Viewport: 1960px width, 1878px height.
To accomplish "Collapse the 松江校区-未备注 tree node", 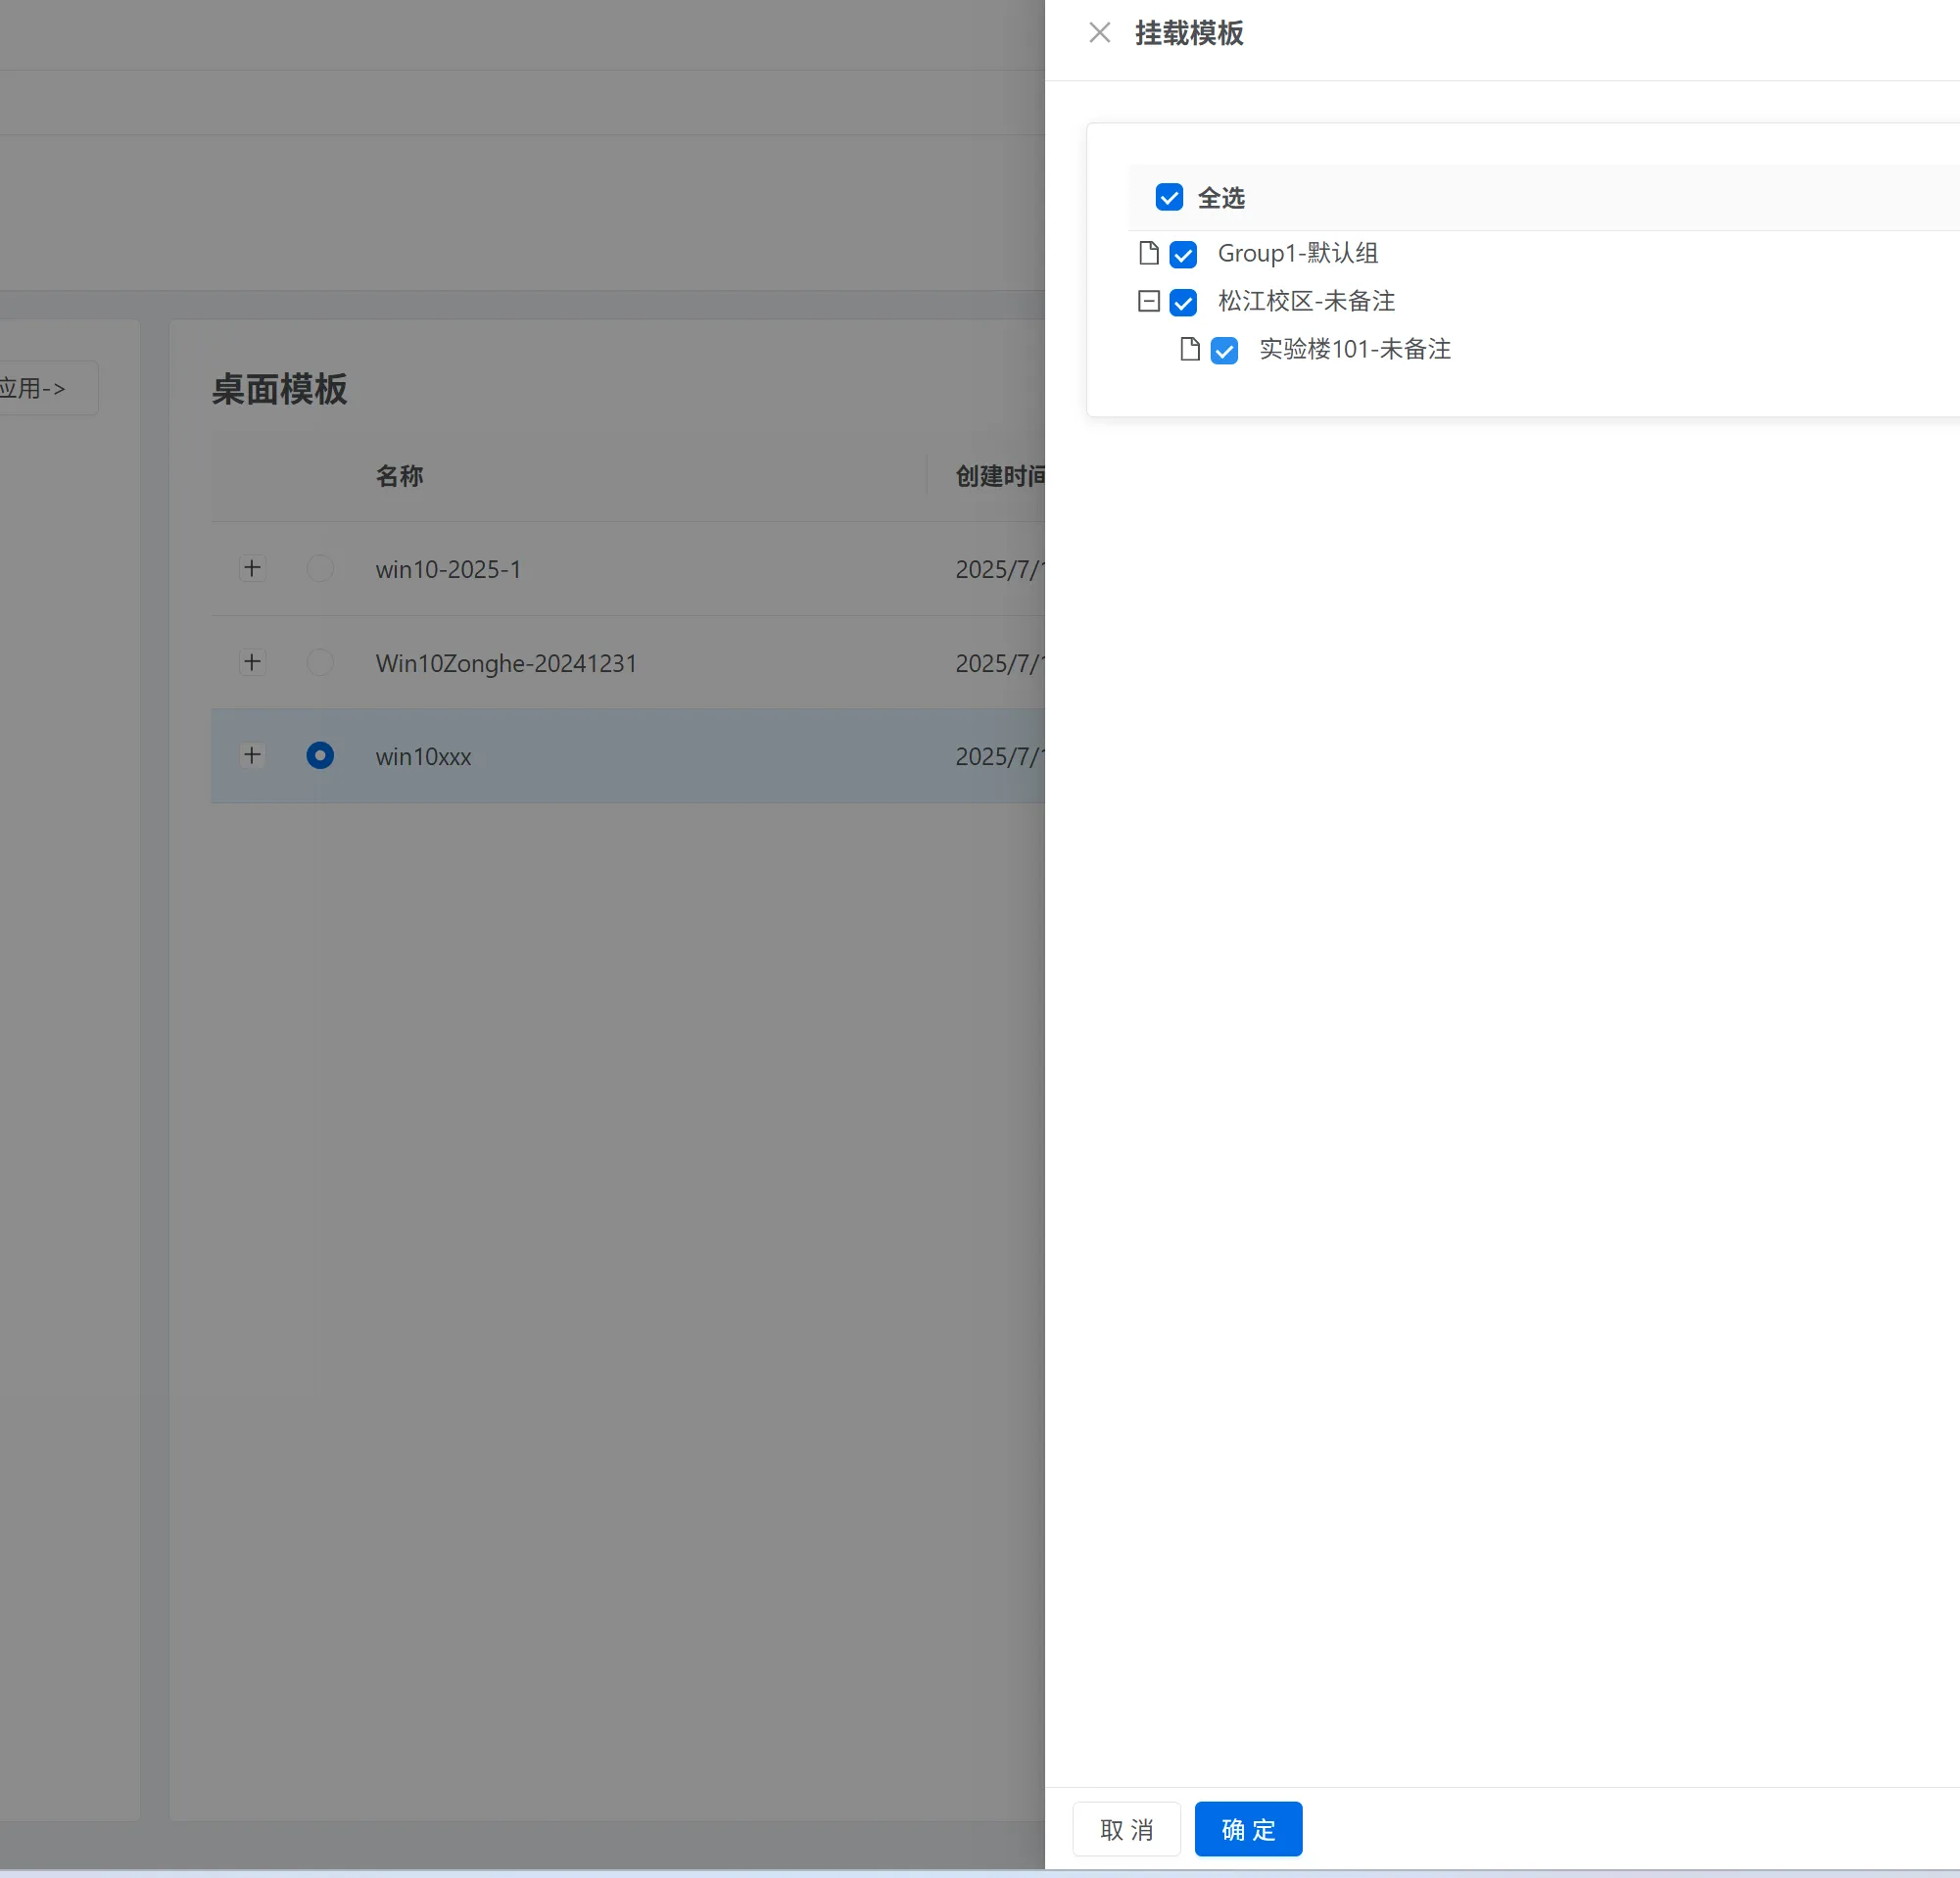I will tap(1149, 301).
